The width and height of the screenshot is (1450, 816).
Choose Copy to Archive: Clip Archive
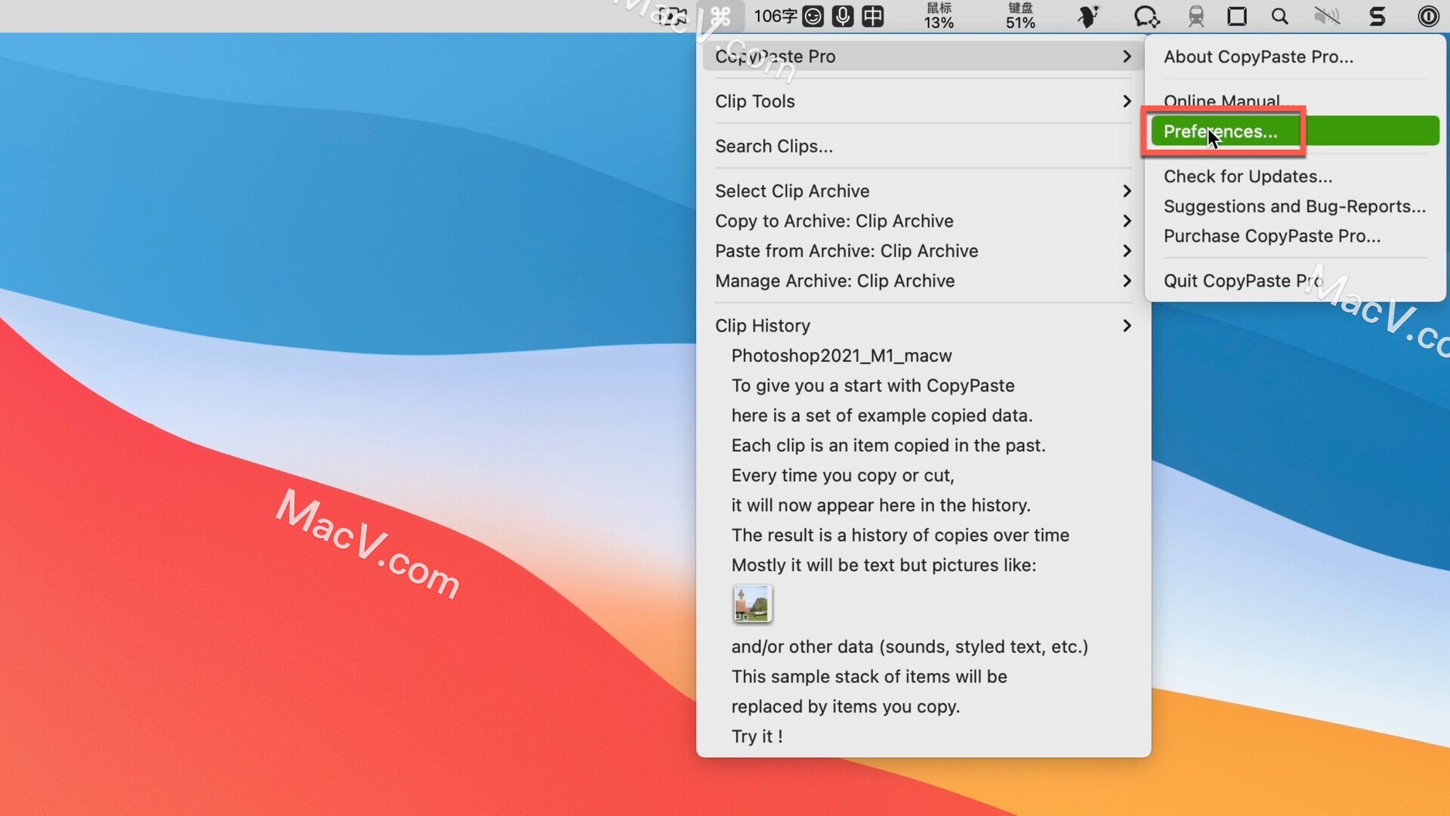pos(923,221)
